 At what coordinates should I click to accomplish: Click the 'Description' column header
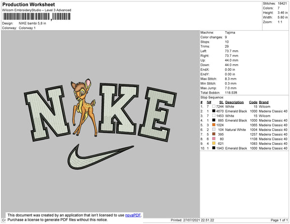[x=234, y=102]
